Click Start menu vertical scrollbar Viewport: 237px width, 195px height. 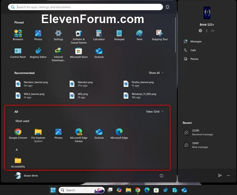coord(175,35)
